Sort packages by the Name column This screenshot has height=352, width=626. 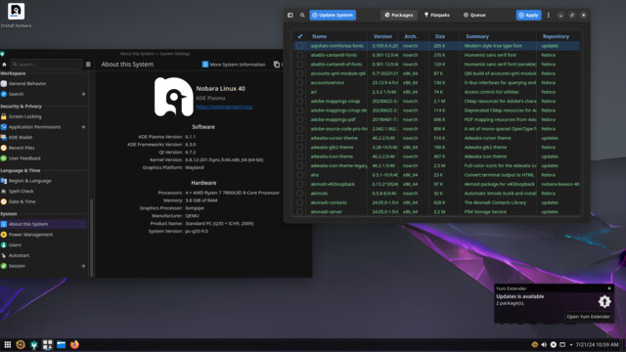click(319, 36)
